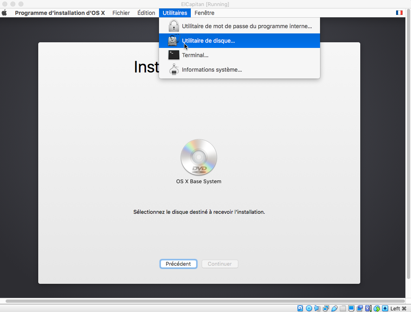Viewport: 411px width, 312px height.
Task: Click the Précédent button
Action: tap(178, 264)
